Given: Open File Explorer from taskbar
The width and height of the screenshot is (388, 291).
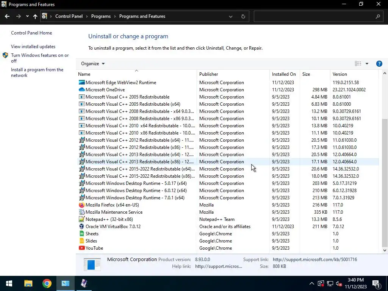Looking at the screenshot, I should point(28,283).
